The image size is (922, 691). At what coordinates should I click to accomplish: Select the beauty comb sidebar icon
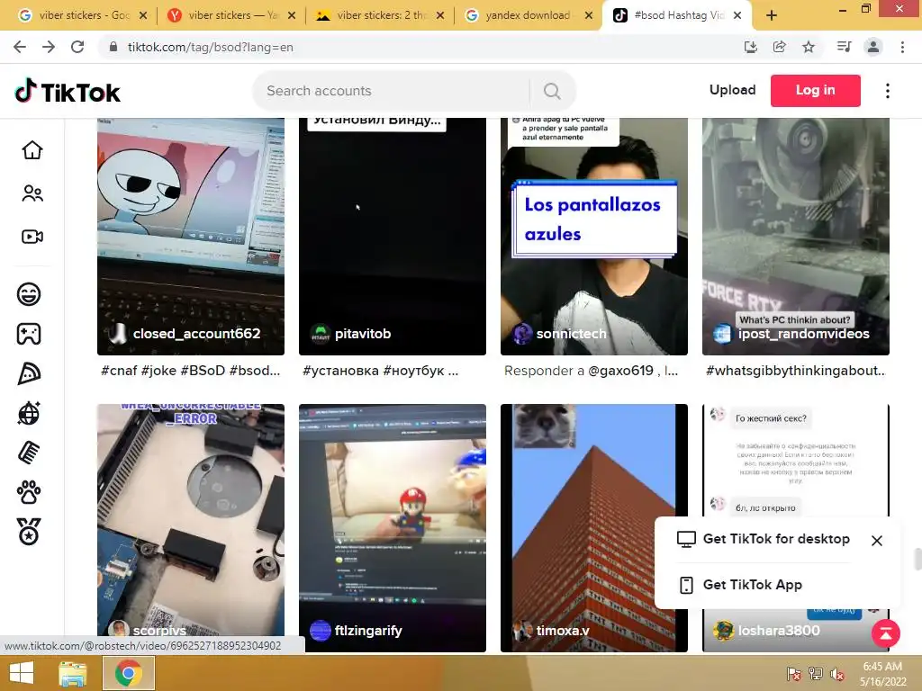click(29, 453)
